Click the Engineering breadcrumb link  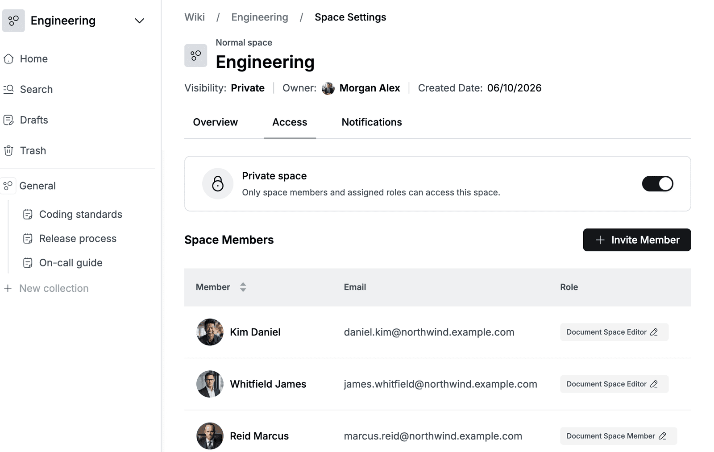(260, 17)
